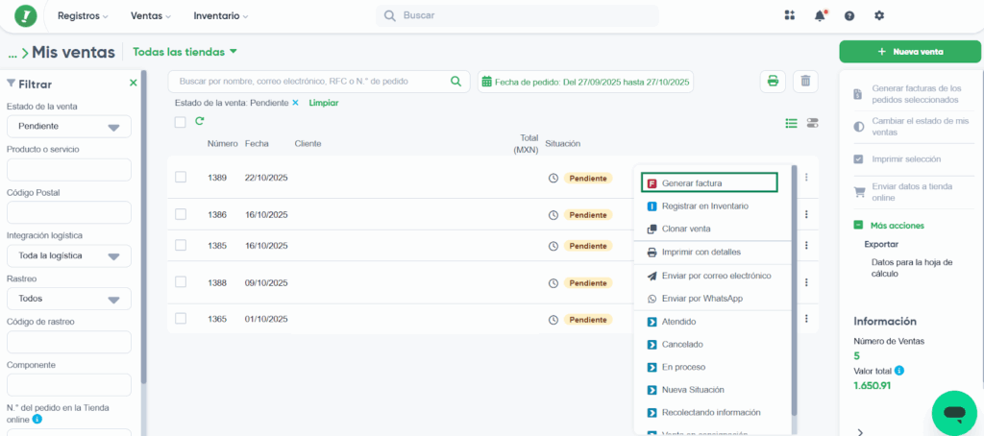
Task: Open the notifications bell
Action: pyautogui.click(x=820, y=15)
